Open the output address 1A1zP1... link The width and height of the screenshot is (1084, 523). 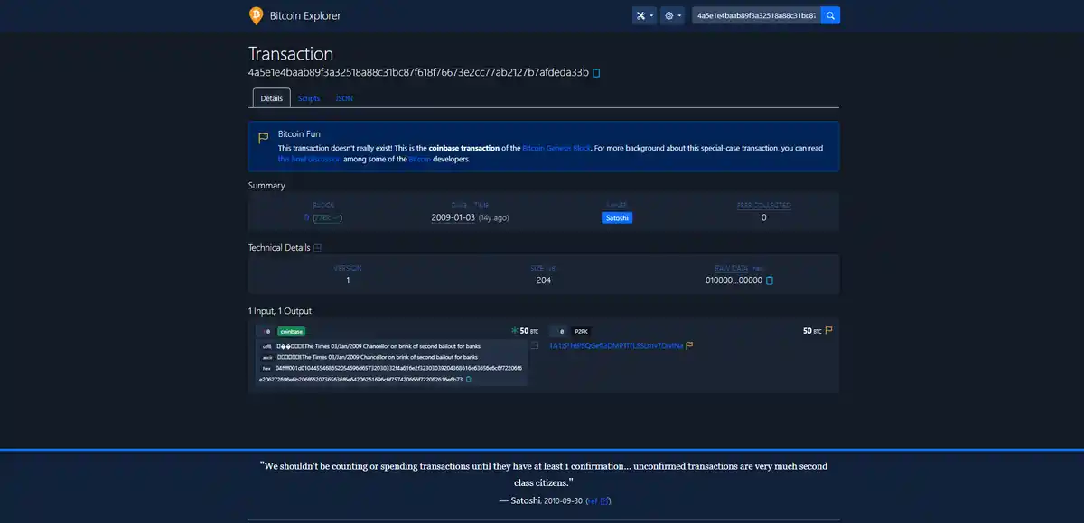616,345
